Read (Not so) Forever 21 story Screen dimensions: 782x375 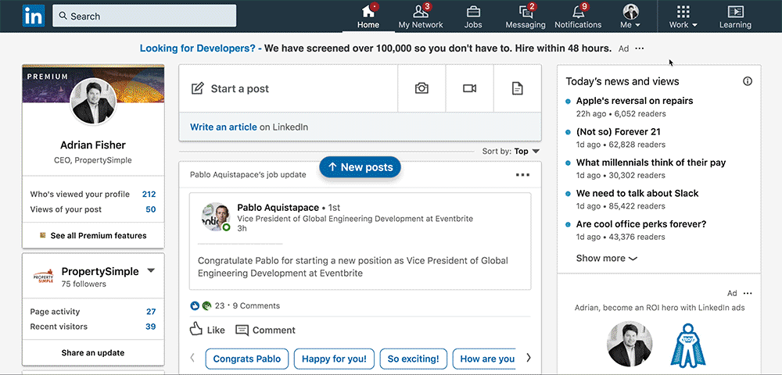coord(619,132)
